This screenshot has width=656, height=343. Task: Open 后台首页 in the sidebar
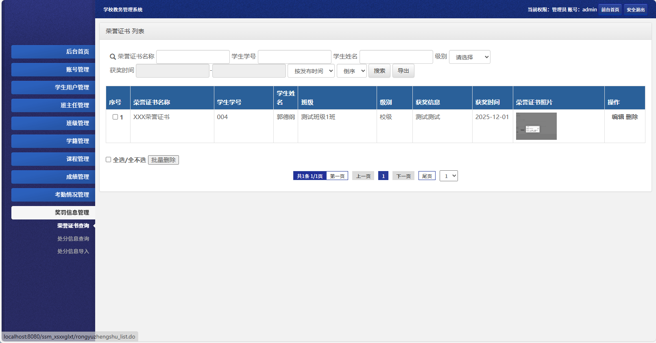tap(53, 52)
